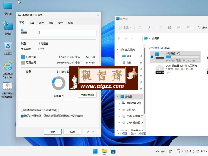Open File Explorer from the taskbar
This screenshot has width=208, height=156.
[x=104, y=151]
